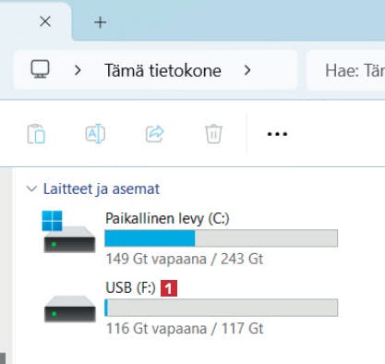The image size is (385, 364).
Task: Select Paikallinen levy (C:) label
Action: [x=167, y=219]
